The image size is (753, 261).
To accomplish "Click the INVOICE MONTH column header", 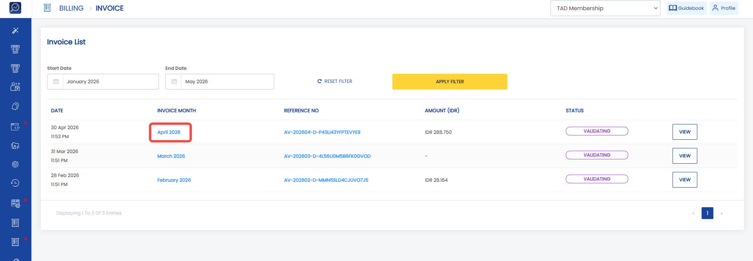I will (x=177, y=111).
